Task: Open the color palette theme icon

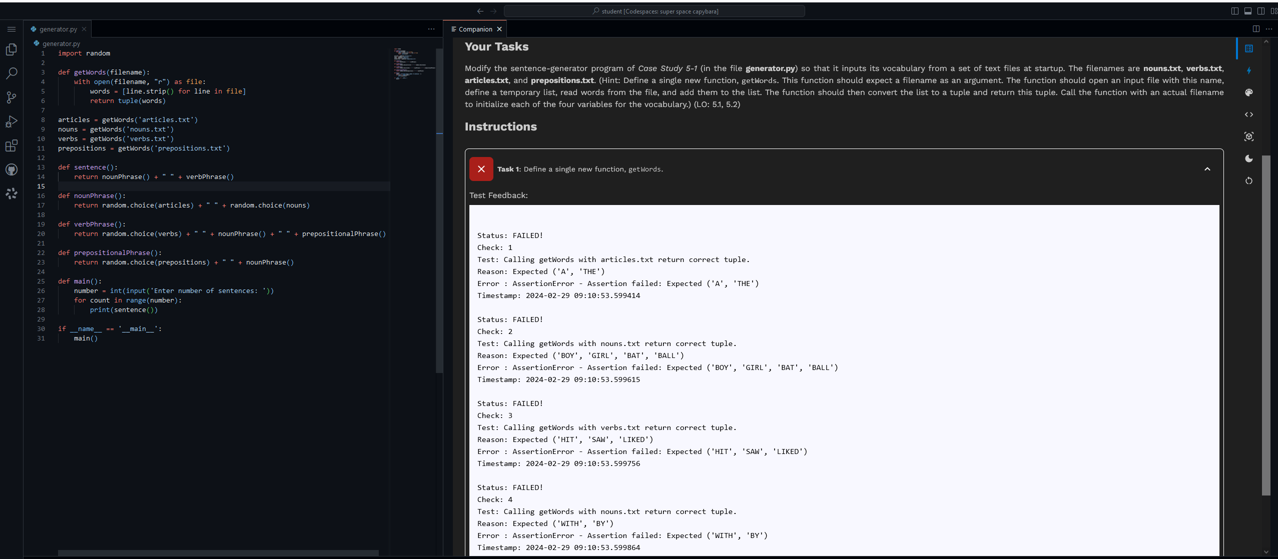Action: click(1249, 92)
